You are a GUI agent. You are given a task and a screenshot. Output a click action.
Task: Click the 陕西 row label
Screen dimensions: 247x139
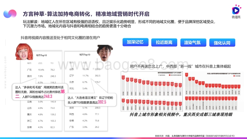click(x=72, y=114)
